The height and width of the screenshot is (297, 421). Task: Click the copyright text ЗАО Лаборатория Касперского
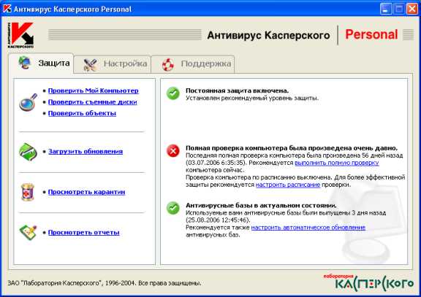[105, 283]
